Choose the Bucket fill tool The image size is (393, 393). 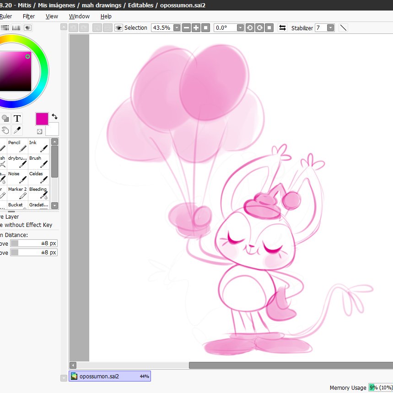pyautogui.click(x=17, y=205)
